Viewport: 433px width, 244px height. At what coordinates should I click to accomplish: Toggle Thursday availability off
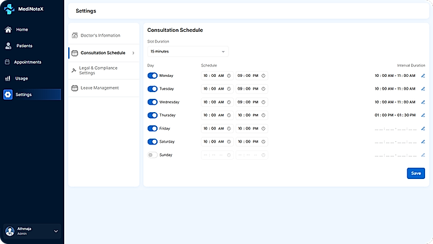[152, 115]
